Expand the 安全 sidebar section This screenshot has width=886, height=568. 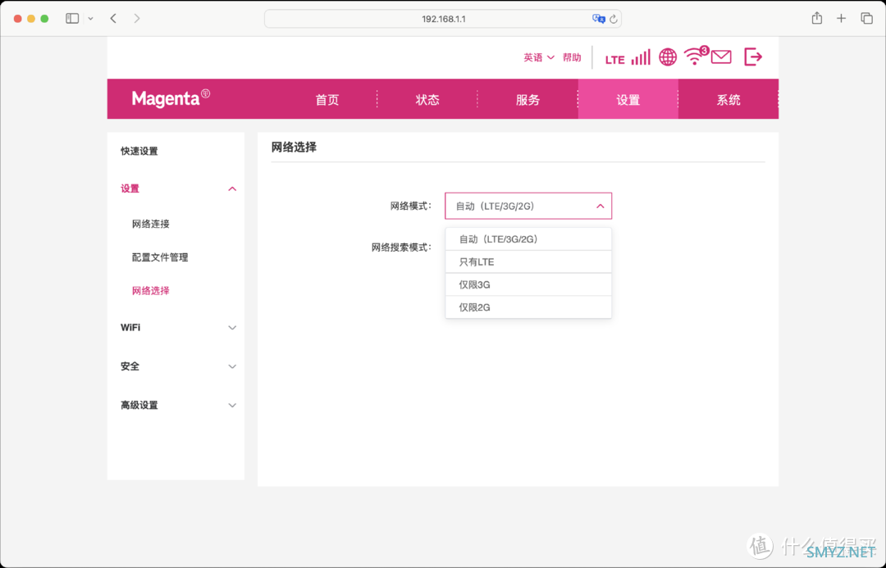178,366
